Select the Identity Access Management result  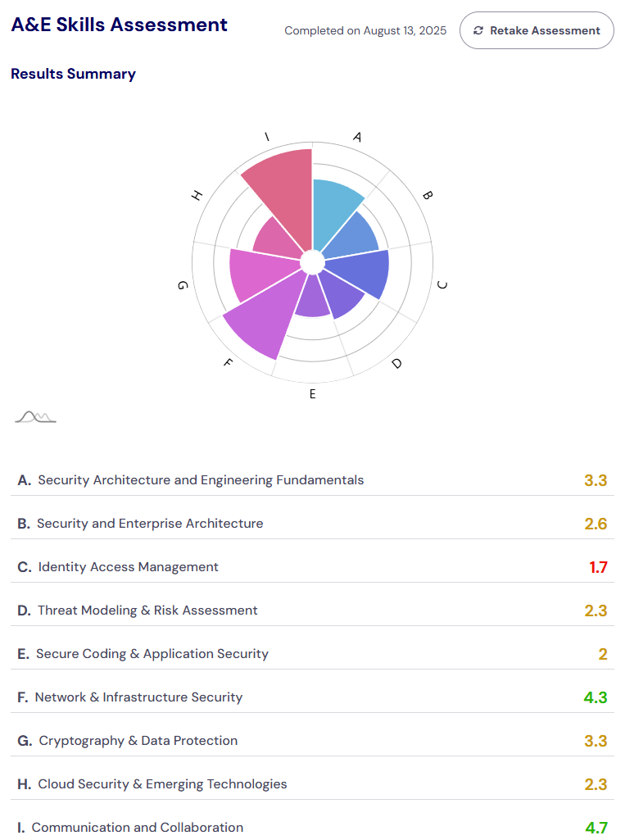point(128,567)
